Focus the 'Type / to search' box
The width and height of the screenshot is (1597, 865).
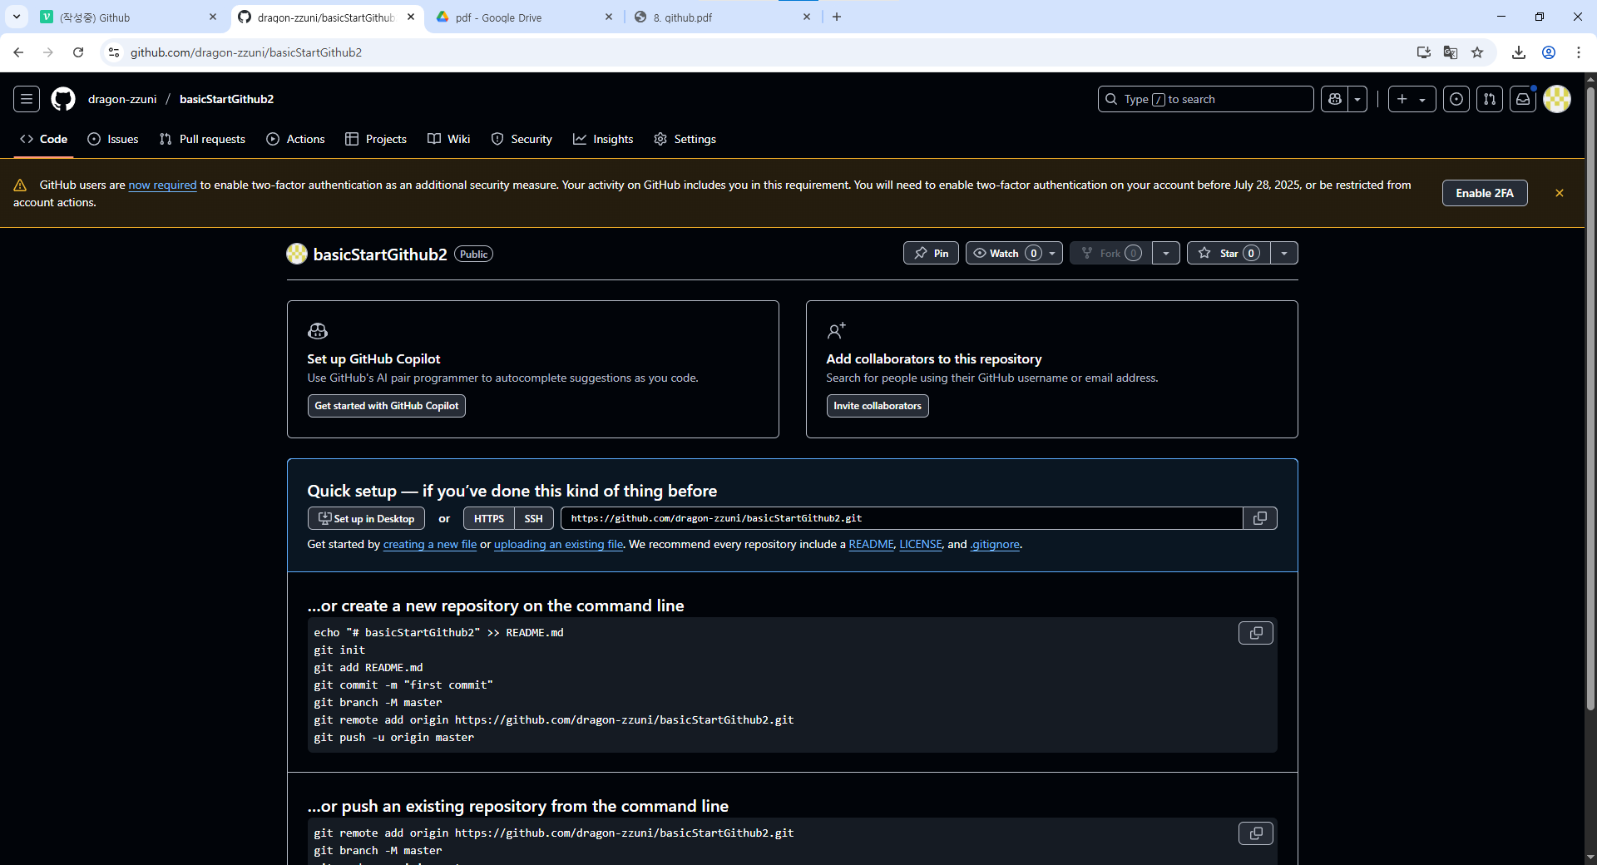click(1205, 99)
